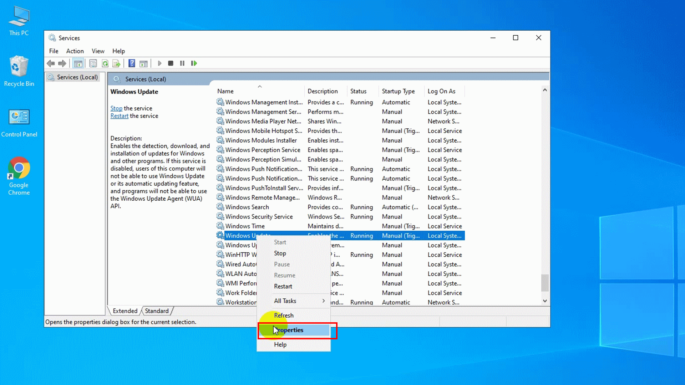Screen dimensions: 685x385
Task: Sort by the Startup Type column header
Action: pyautogui.click(x=401, y=91)
